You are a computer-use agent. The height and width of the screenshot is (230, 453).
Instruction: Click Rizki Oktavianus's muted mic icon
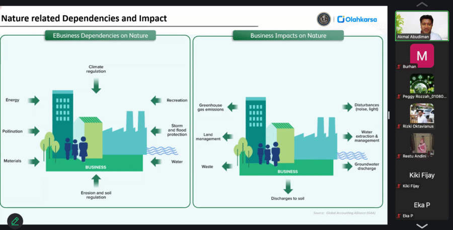tap(399, 126)
